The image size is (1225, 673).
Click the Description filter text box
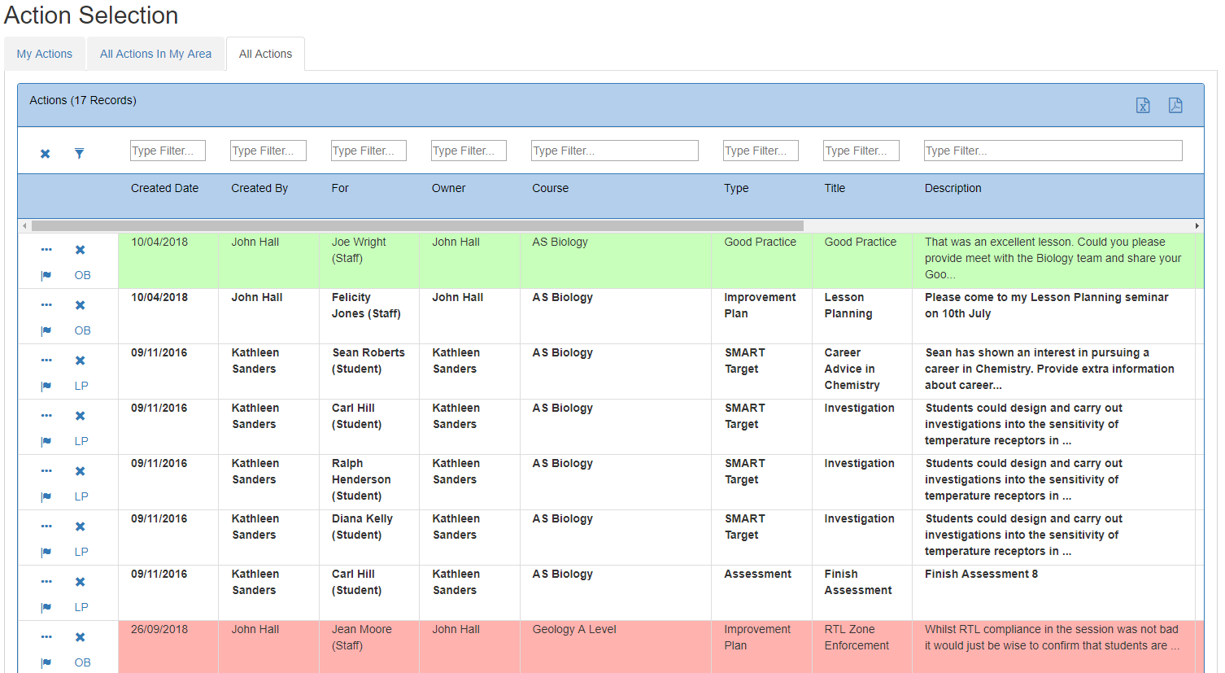point(1053,151)
